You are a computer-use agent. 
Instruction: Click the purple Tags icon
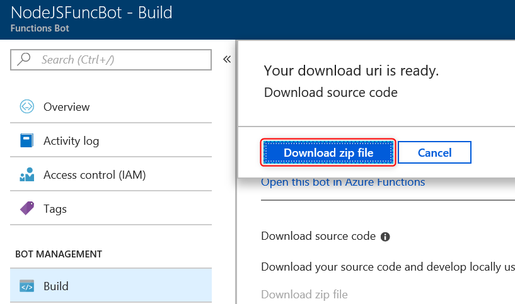click(26, 209)
